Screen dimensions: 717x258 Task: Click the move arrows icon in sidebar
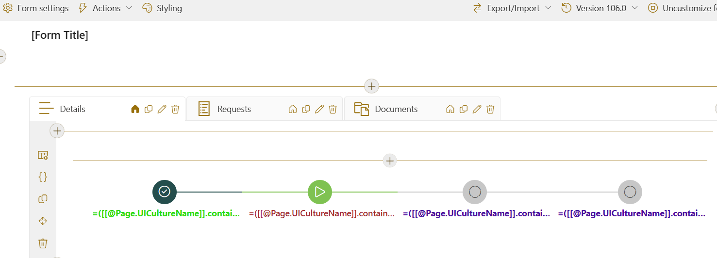click(43, 221)
